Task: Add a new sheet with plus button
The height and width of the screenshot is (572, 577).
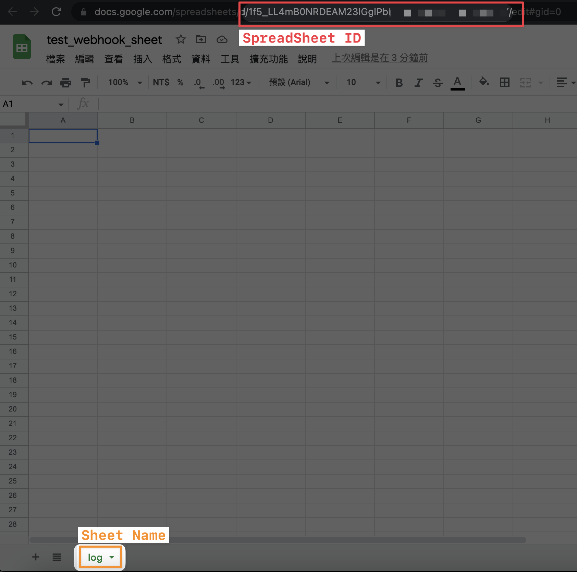Action: coord(35,557)
